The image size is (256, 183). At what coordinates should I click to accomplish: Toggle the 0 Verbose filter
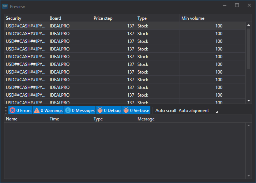[136, 111]
